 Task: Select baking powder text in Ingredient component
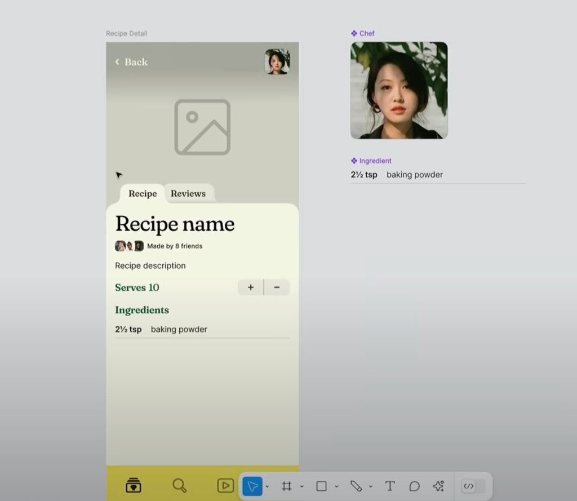tap(414, 175)
